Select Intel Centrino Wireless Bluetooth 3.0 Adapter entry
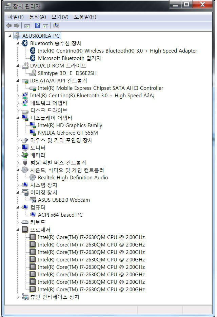The height and width of the screenshot is (317, 217). tap(118, 51)
